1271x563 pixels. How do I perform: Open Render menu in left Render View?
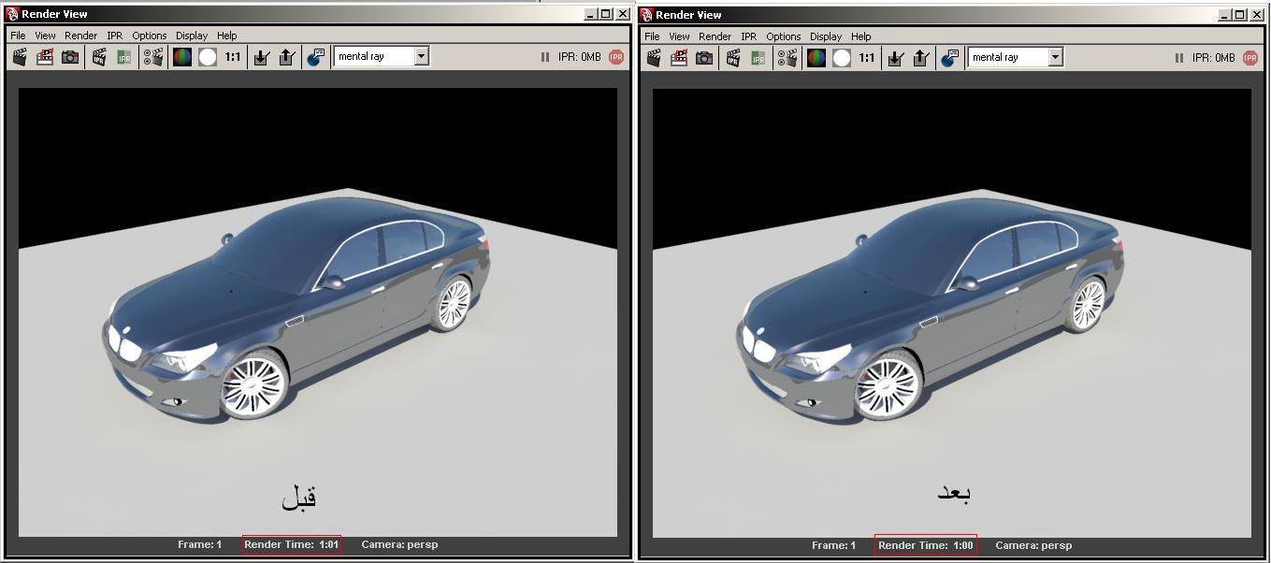tap(80, 36)
